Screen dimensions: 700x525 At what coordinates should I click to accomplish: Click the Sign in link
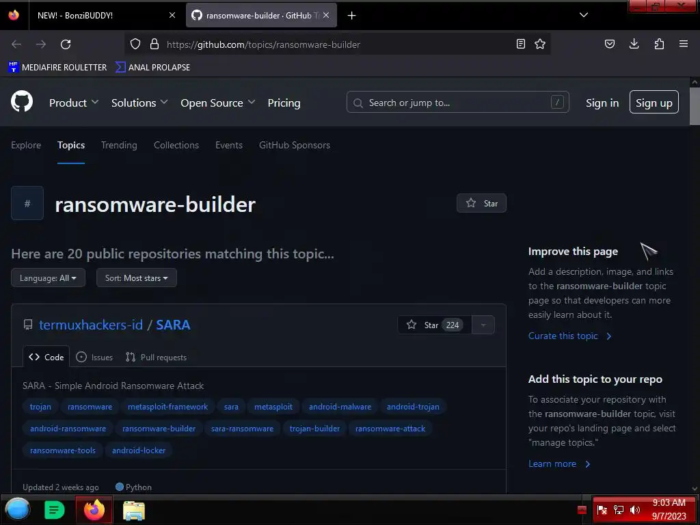click(x=602, y=103)
